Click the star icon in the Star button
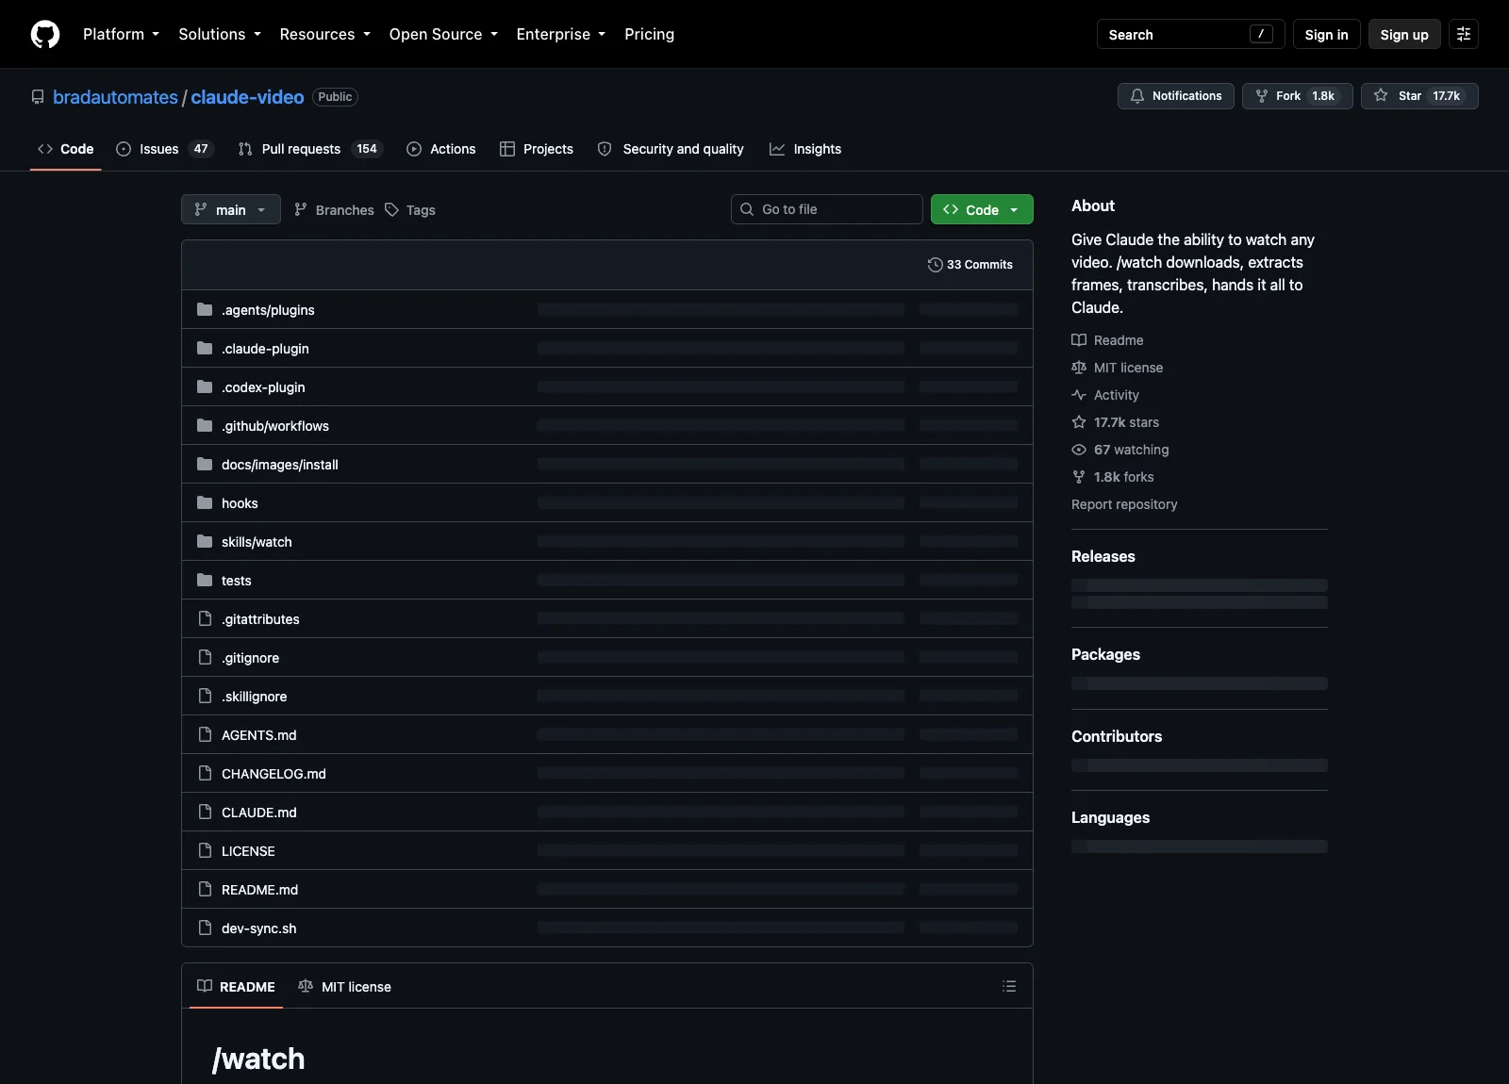Viewport: 1509px width, 1084px height. [x=1381, y=95]
